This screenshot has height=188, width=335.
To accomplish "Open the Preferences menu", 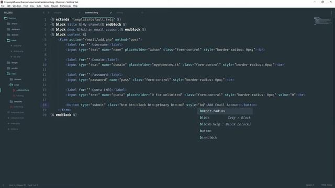I will pyautogui.click(x=65, y=6).
